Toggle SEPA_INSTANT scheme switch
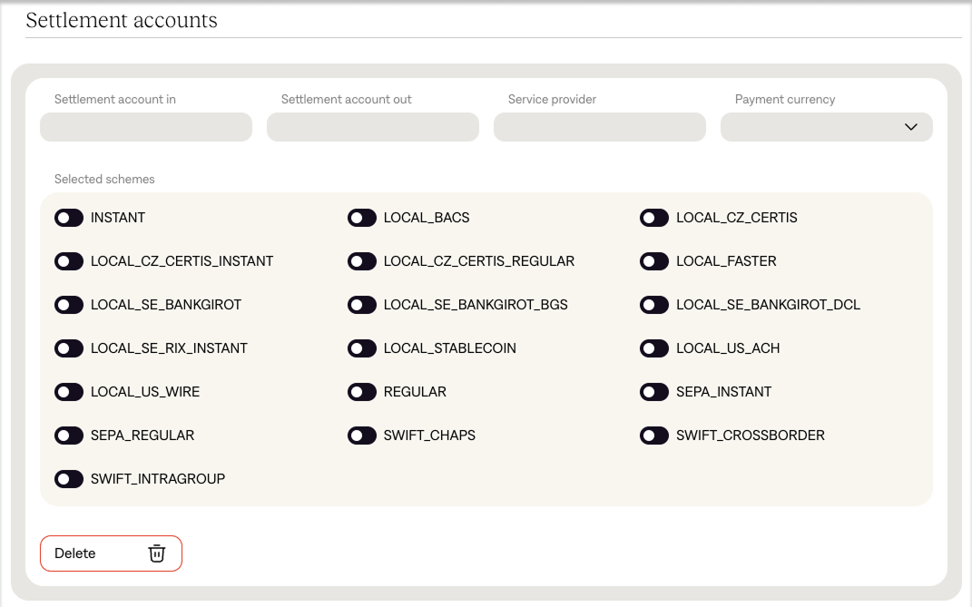 tap(654, 392)
